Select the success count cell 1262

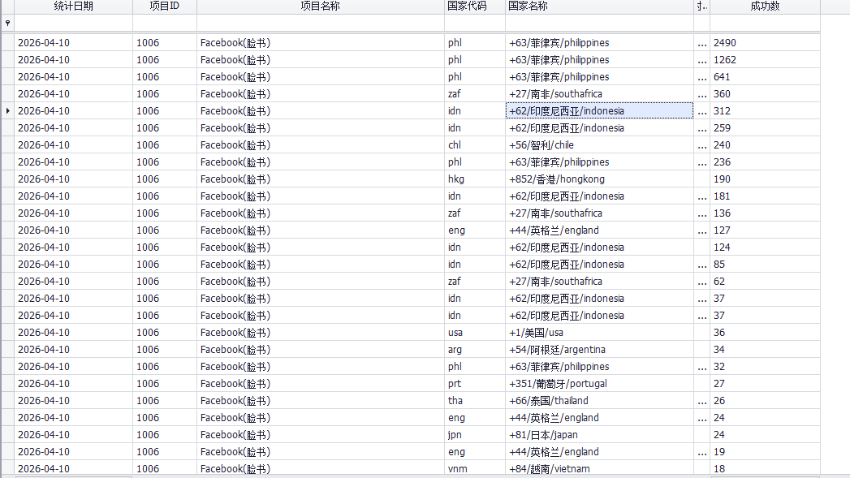765,59
